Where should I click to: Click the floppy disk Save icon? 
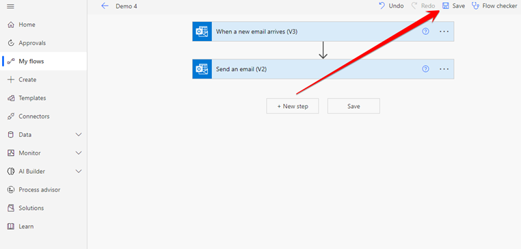446,5
